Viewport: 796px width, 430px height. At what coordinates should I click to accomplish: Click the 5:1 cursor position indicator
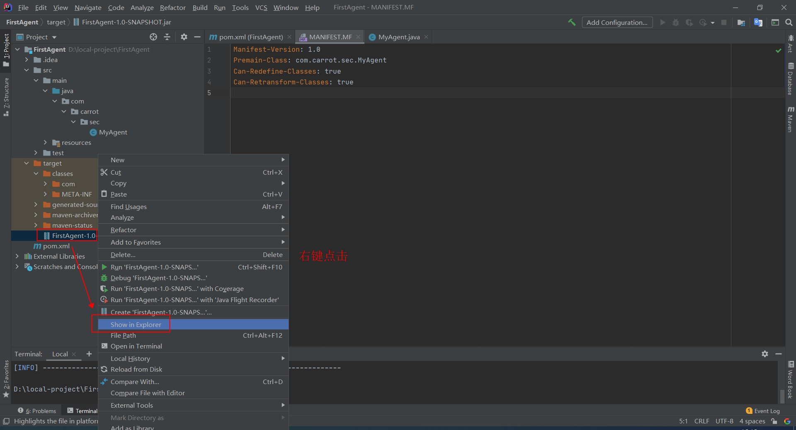tap(683, 421)
